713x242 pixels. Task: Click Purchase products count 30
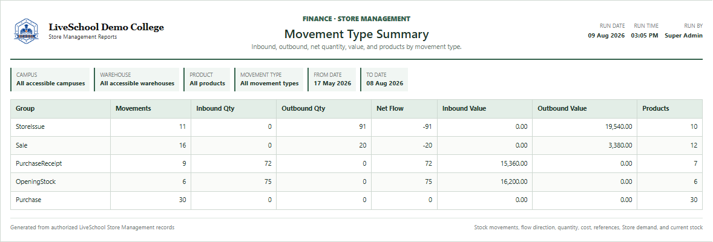(694, 200)
